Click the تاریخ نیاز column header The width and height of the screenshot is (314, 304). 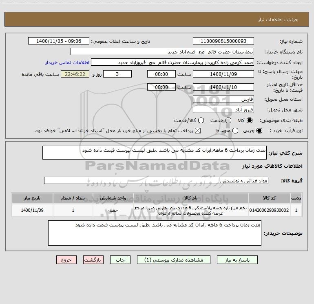point(32,198)
